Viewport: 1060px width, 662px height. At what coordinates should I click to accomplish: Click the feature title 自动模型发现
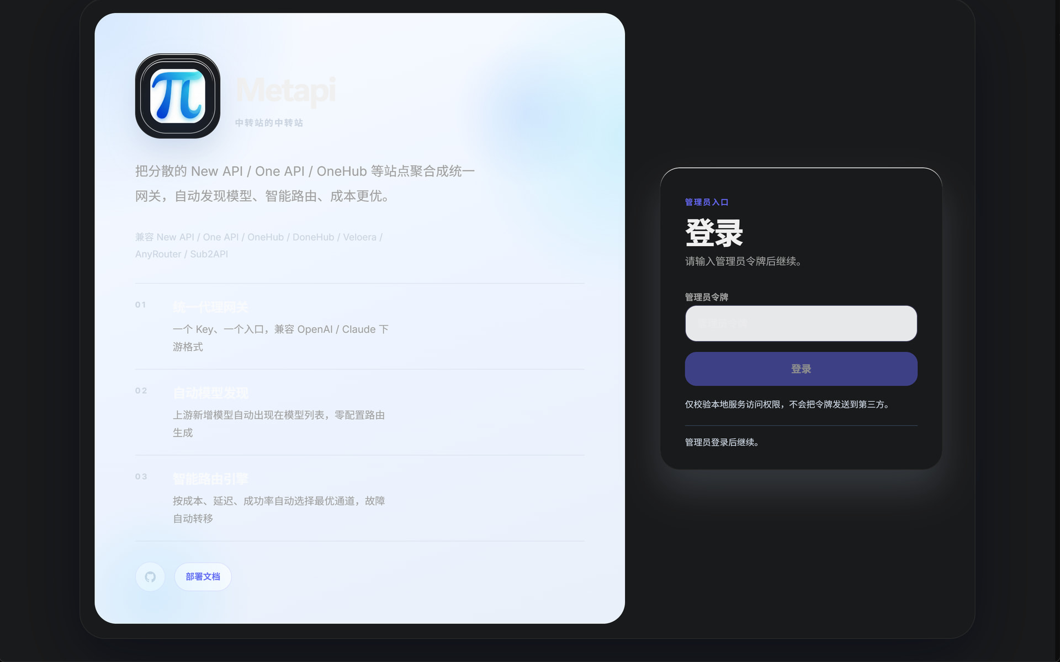click(210, 393)
